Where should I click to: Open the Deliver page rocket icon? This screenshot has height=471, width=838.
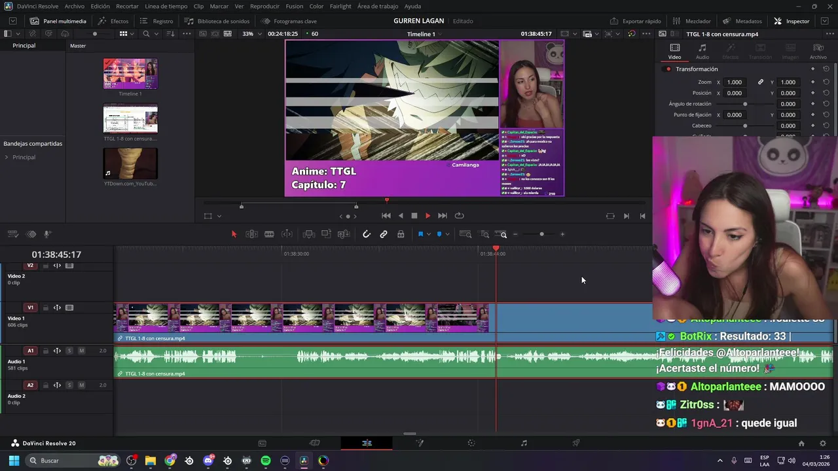coord(576,443)
